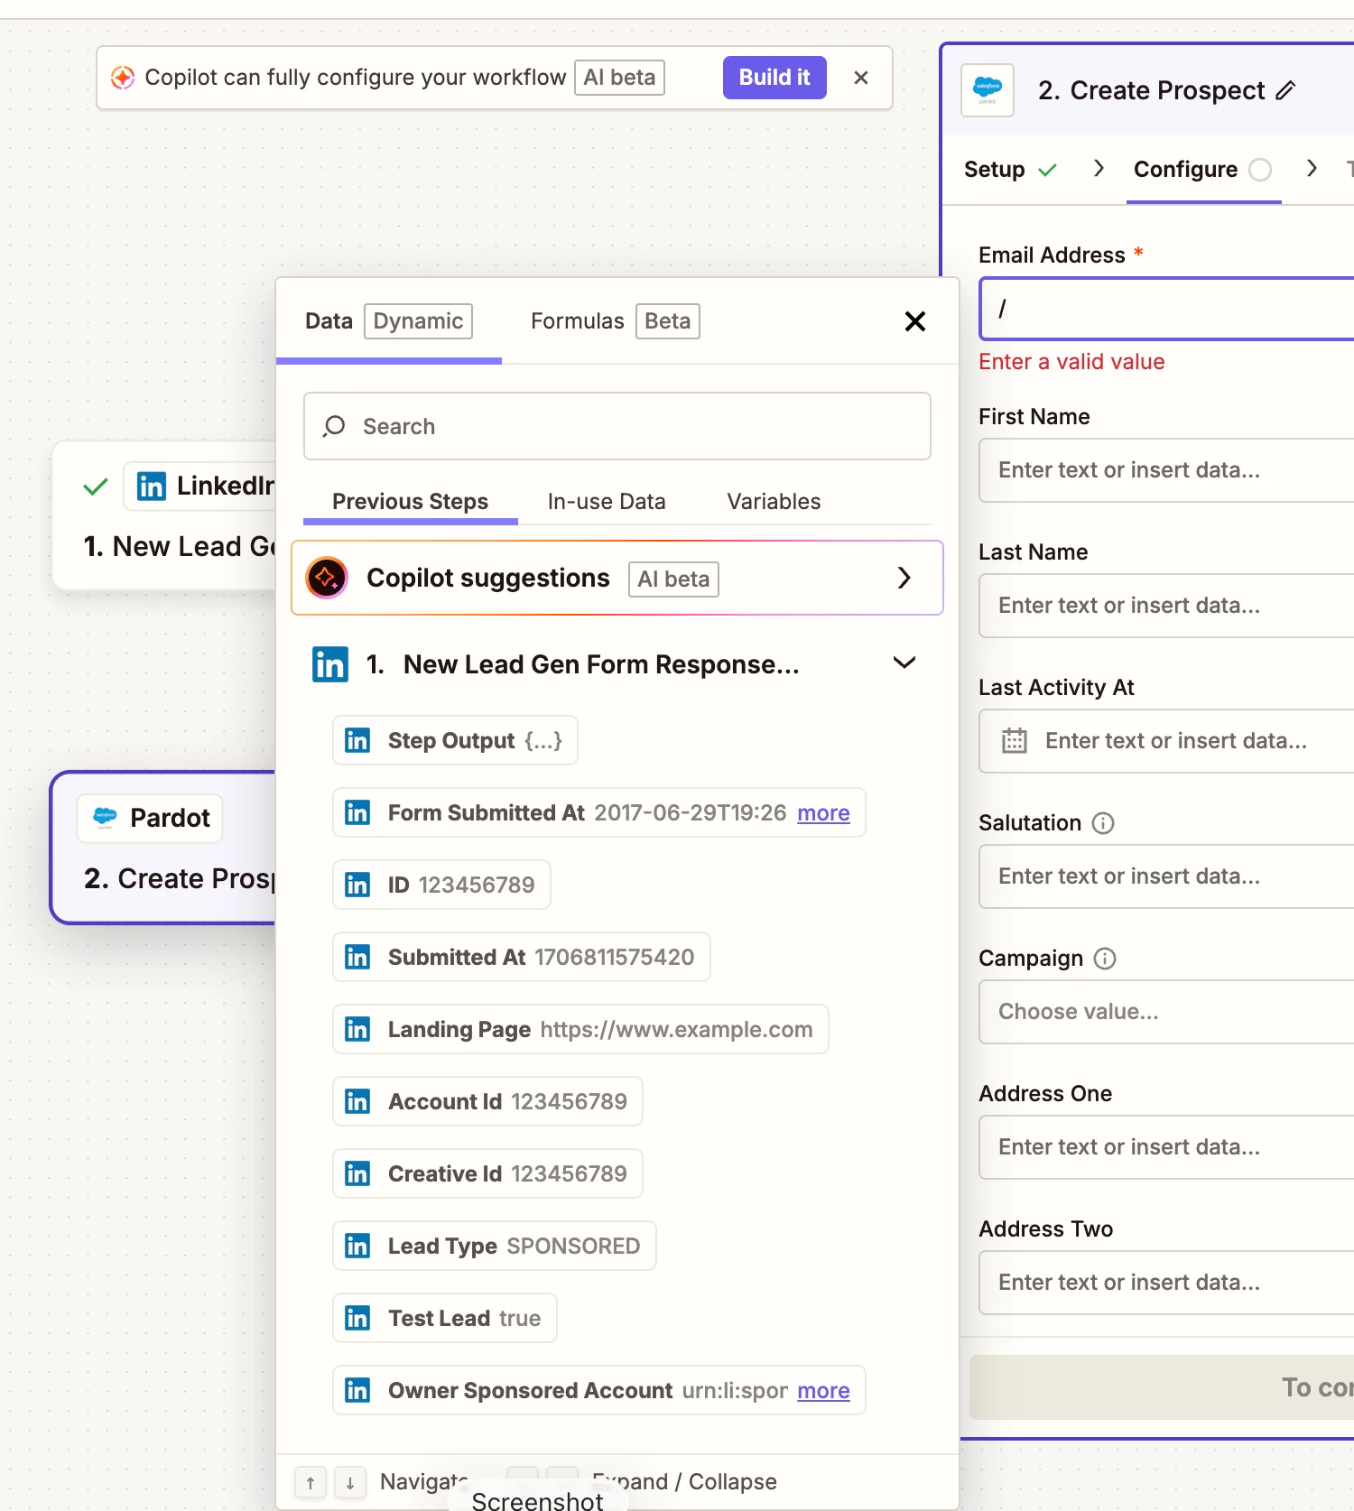Select the Pardot step 2 card on canvas
This screenshot has height=1511, width=1354.
click(163, 847)
